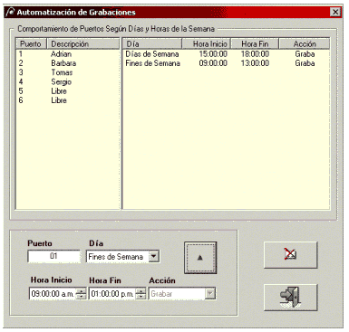Click the delete record icon button

tap(291, 255)
